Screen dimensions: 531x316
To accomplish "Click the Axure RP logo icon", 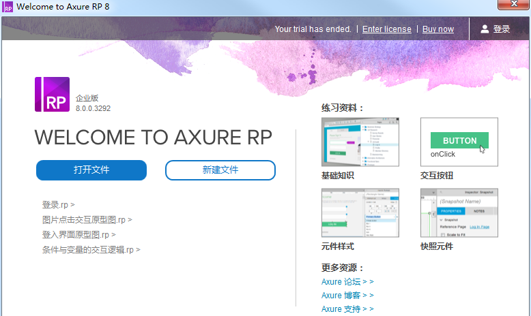I will (52, 94).
